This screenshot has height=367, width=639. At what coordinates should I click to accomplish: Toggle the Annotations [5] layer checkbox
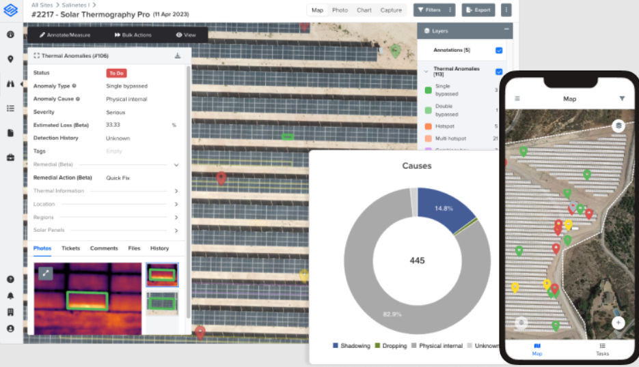(x=499, y=50)
